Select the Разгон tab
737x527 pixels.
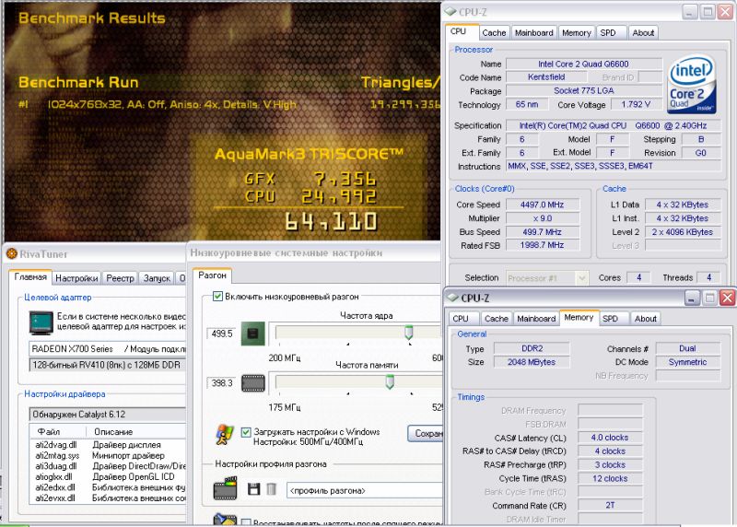(x=212, y=275)
